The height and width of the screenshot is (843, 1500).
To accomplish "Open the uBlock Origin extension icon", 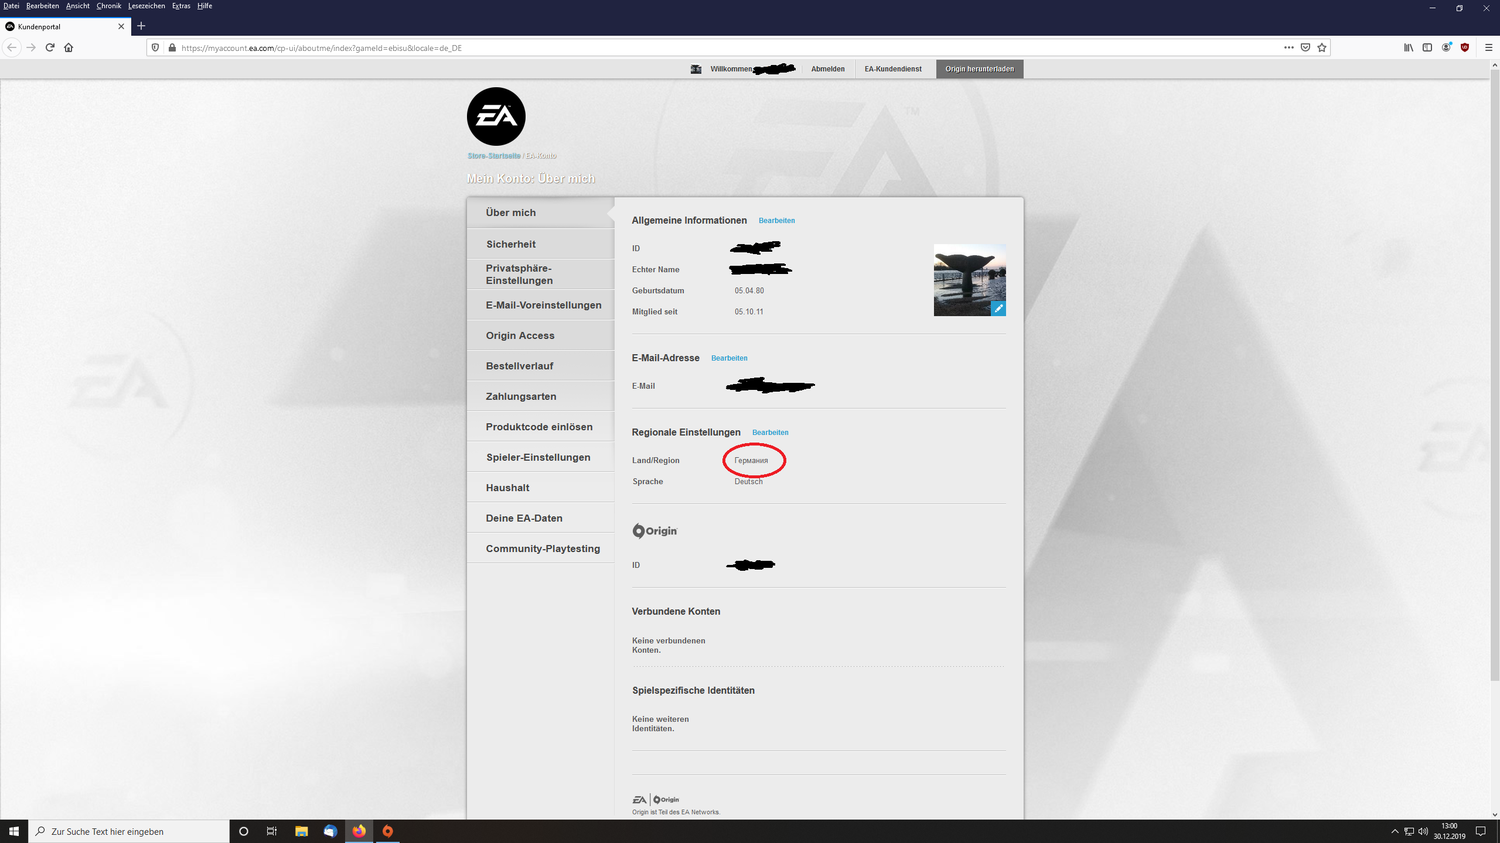I will [x=1465, y=47].
